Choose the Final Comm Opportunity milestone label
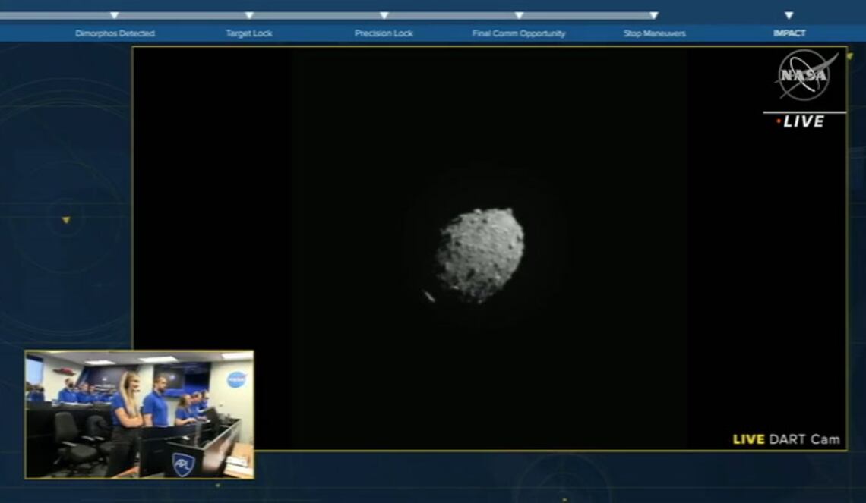This screenshot has height=503, width=866. pos(519,33)
